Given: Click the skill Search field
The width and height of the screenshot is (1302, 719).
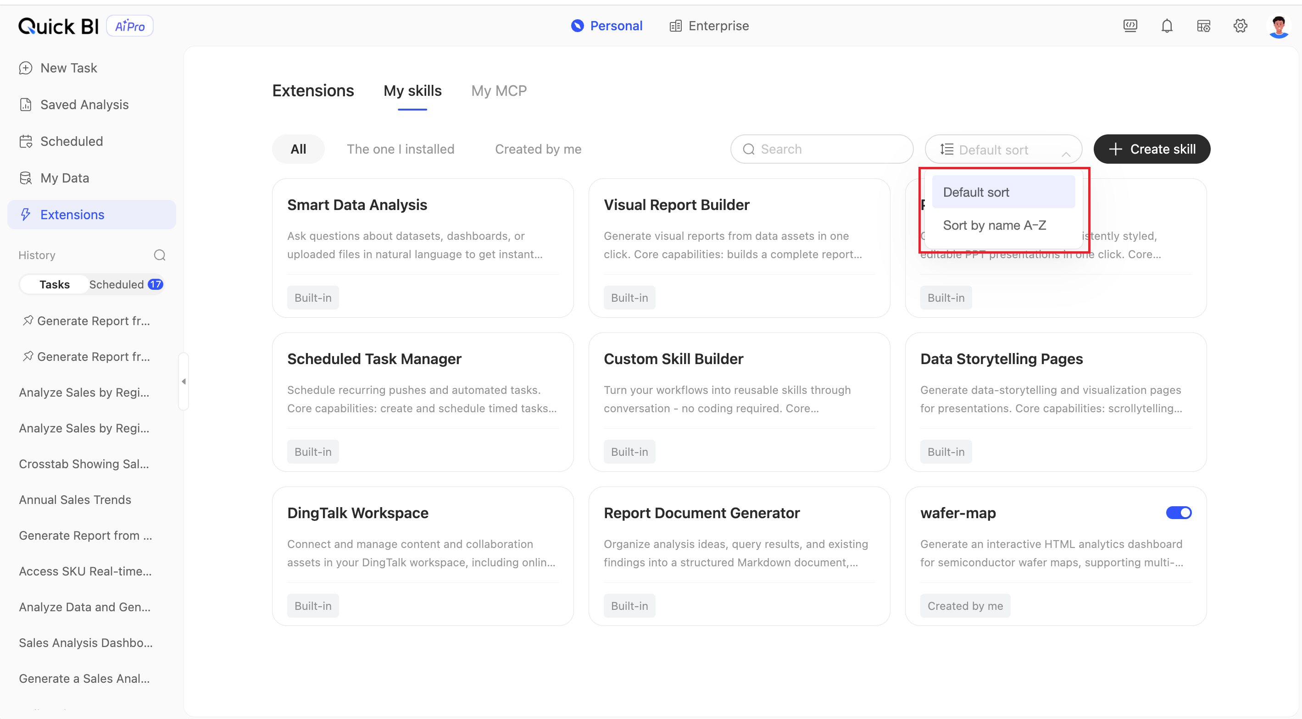Looking at the screenshot, I should click(822, 149).
